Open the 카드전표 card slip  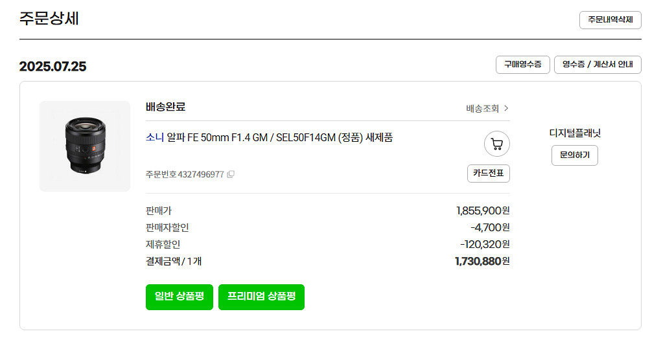488,174
